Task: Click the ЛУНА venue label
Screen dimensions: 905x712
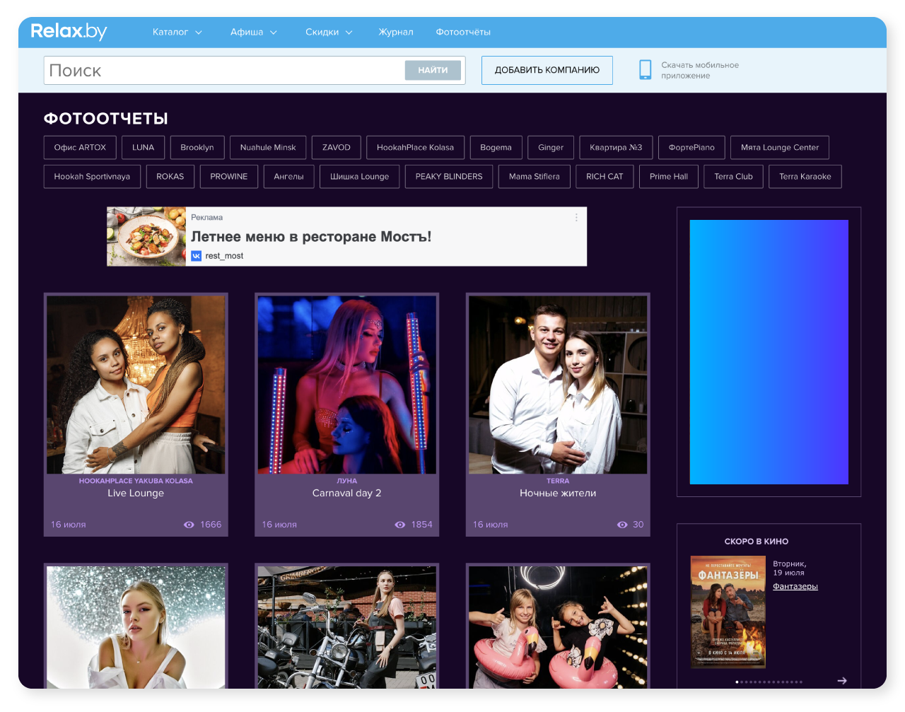Action: [346, 481]
